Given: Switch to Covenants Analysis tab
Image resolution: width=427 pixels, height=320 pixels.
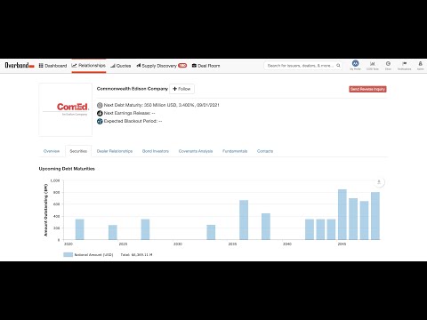Looking at the screenshot, I should tap(196, 151).
